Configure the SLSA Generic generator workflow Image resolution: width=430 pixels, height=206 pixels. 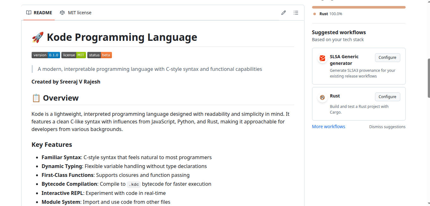[387, 58]
